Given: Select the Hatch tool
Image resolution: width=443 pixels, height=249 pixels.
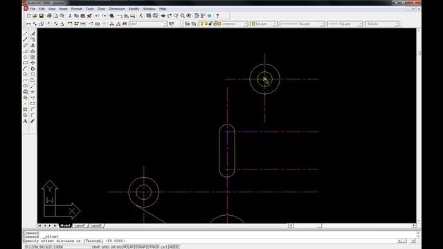Looking at the screenshot, I should [x=25, y=109].
